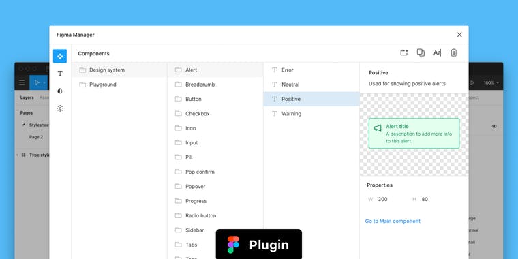Select the Positive alert component
Image resolution: width=518 pixels, height=259 pixels.
(311, 99)
